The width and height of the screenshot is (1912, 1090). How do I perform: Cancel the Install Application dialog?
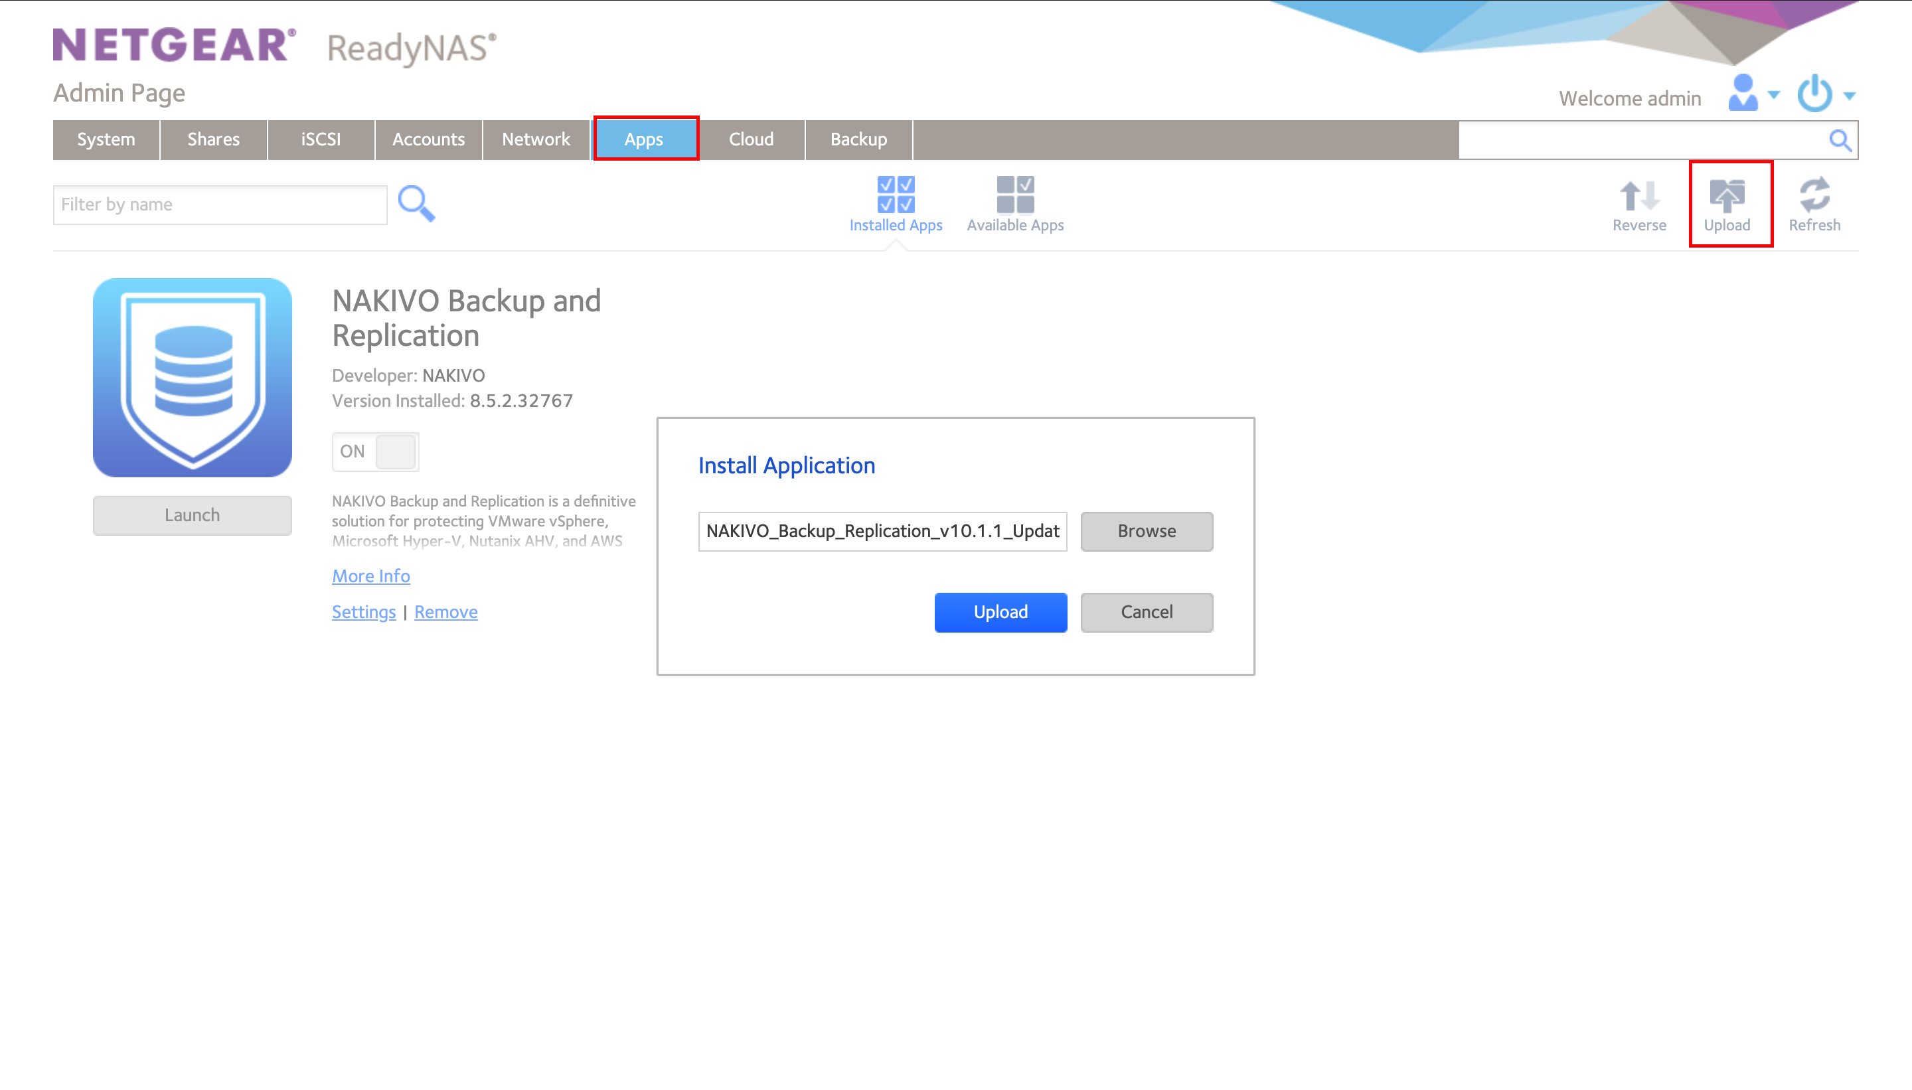(x=1146, y=611)
